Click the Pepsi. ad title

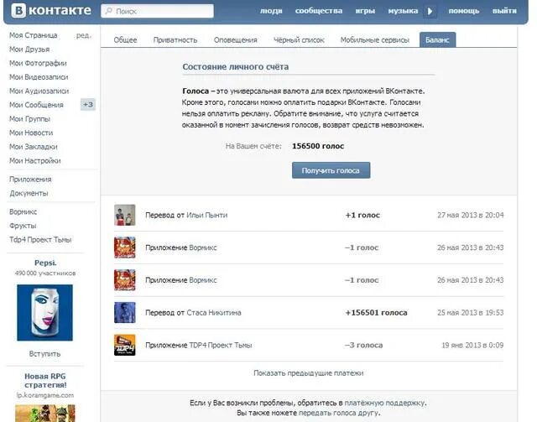tap(45, 263)
